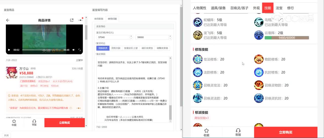Open 客服 headset icon in right panel
This screenshot has width=324, height=138.
click(x=238, y=132)
